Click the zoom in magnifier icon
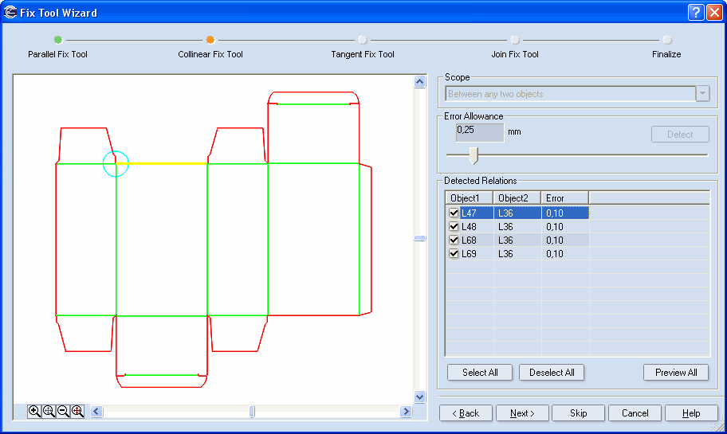 (34, 411)
